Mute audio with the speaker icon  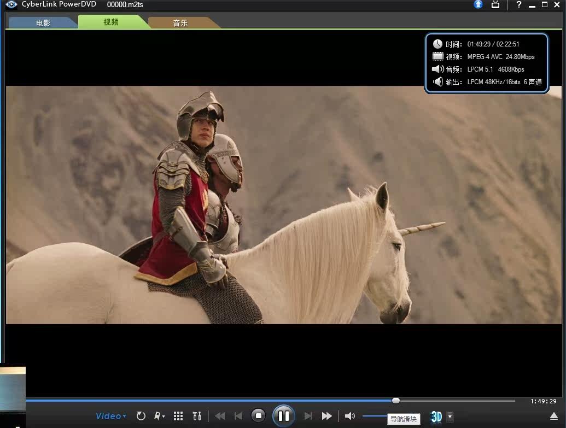click(x=350, y=416)
